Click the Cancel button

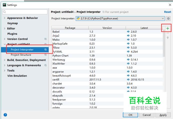coord(147,115)
